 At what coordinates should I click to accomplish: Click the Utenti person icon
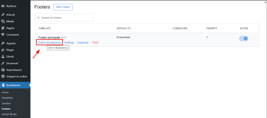click(3, 57)
